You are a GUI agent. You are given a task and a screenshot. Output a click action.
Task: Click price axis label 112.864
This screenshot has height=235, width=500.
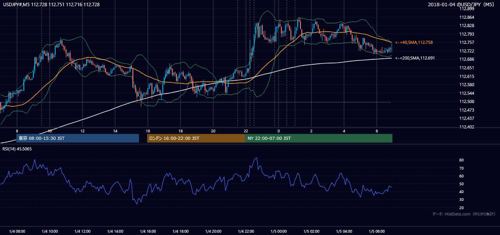point(466,17)
